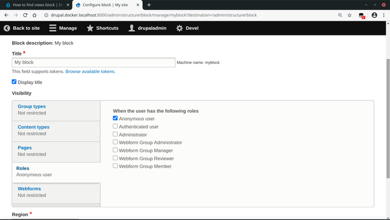Click the drupaladmin user icon
390x220 pixels.
(132, 28)
